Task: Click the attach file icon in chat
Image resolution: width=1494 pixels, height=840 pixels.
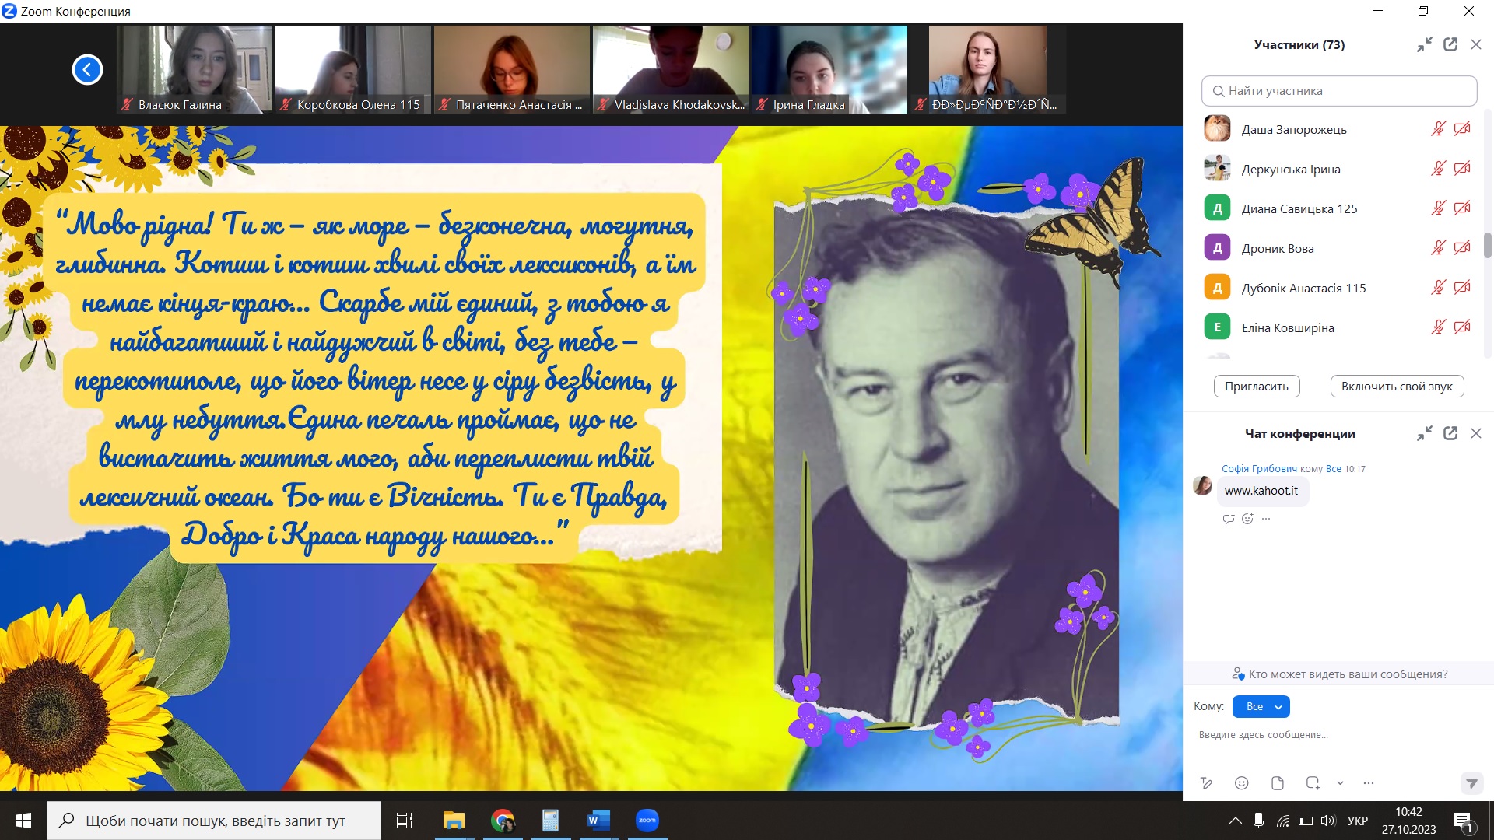Action: click(1278, 783)
